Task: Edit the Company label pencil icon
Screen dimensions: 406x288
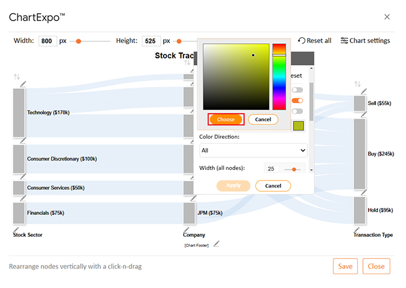Action: pyautogui.click(x=186, y=229)
